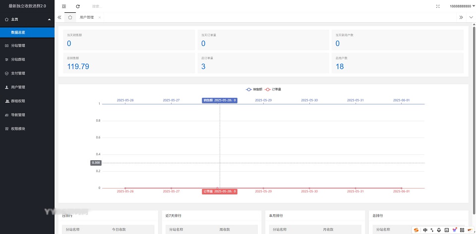Enter fullscreen using the expand icon
476x234 pixels.
coord(438,6)
